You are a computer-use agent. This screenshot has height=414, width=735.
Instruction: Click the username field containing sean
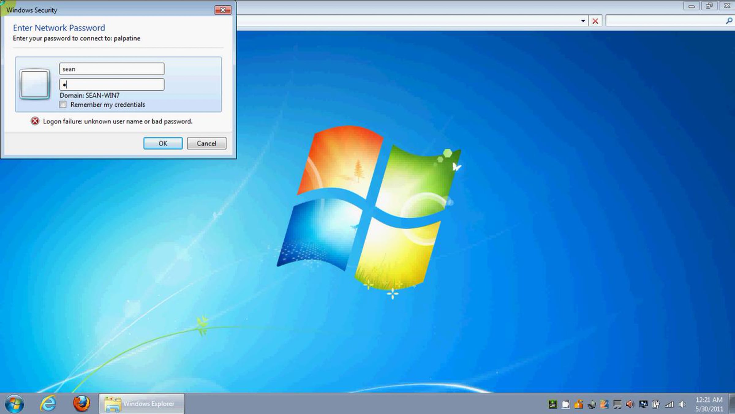[112, 69]
